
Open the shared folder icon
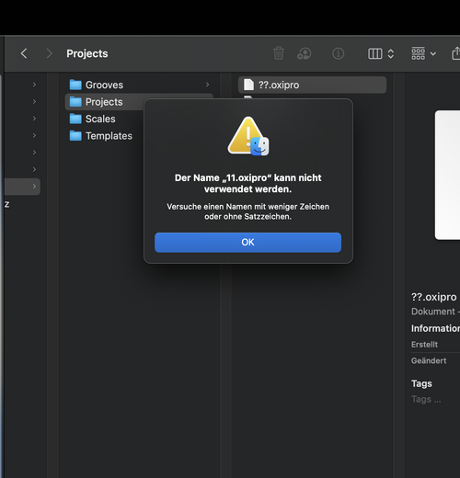(304, 53)
